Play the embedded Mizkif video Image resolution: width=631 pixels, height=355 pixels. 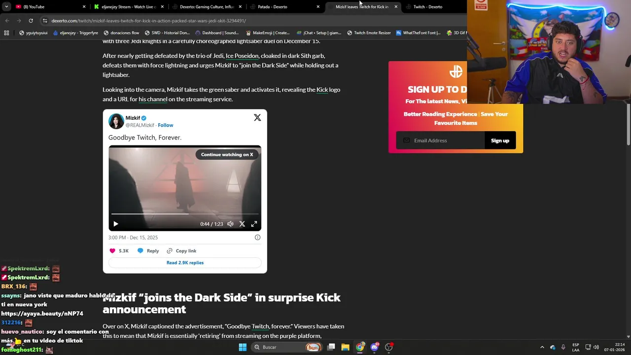[x=116, y=224]
